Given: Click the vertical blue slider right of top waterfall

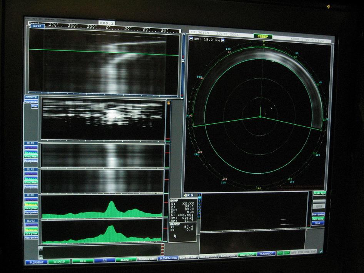Looking at the screenshot, I should point(183,64).
